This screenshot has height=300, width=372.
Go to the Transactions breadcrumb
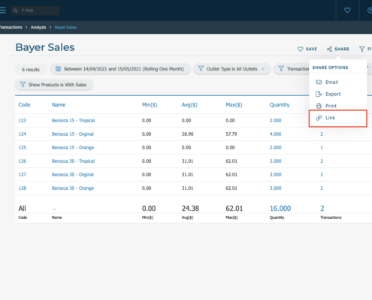[11, 27]
